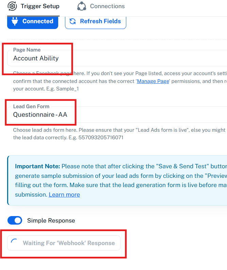The image size is (227, 270).
Task: Disable the Simple Response toggle
Action: [x=15, y=221]
